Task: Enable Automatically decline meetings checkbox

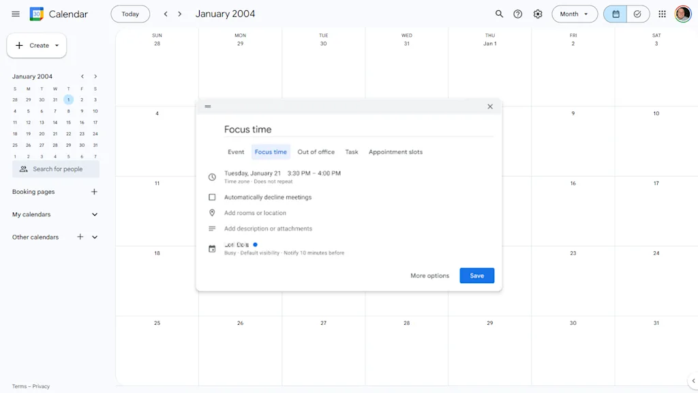Action: tap(212, 197)
